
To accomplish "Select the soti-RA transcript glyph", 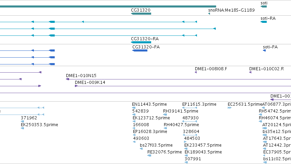I will click(x=264, y=22).
